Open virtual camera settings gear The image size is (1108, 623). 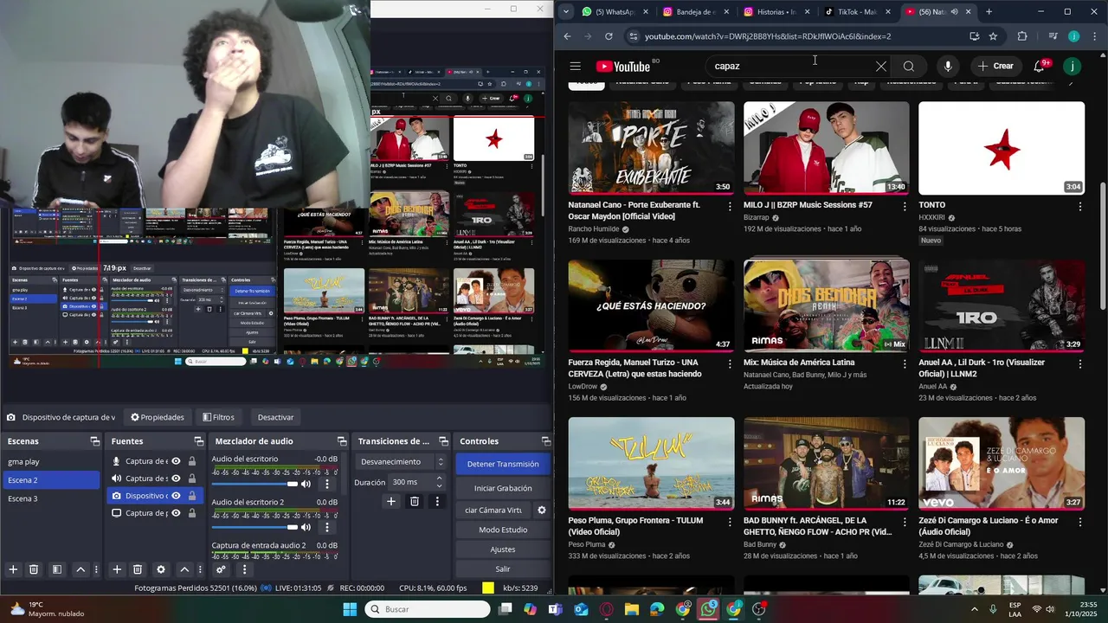tap(542, 510)
